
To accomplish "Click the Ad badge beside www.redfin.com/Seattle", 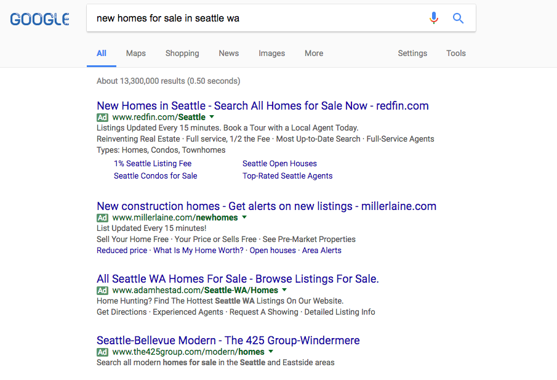I will pyautogui.click(x=102, y=117).
